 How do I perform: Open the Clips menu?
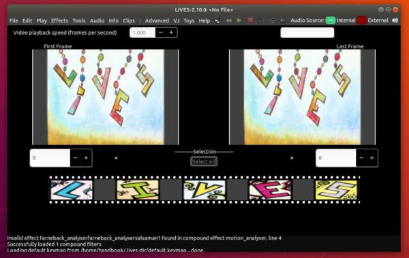pyautogui.click(x=129, y=20)
